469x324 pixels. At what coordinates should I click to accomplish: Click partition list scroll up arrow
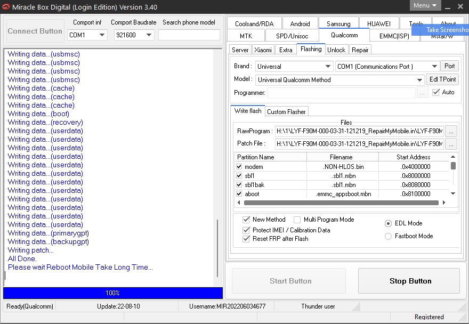pyautogui.click(x=453, y=157)
